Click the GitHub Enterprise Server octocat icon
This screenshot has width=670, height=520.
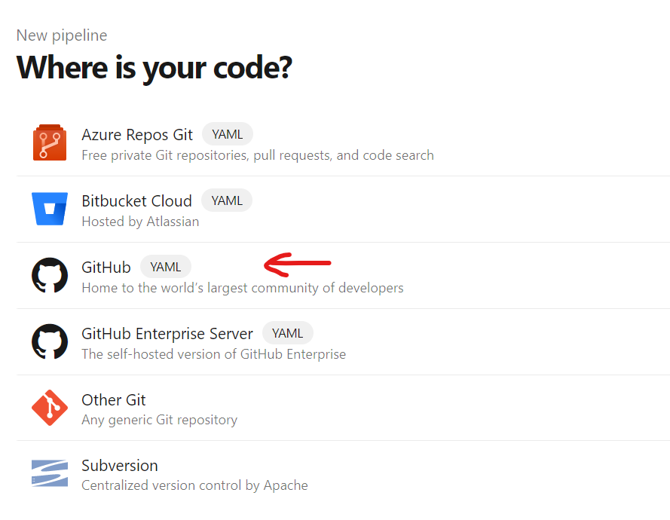[49, 342]
